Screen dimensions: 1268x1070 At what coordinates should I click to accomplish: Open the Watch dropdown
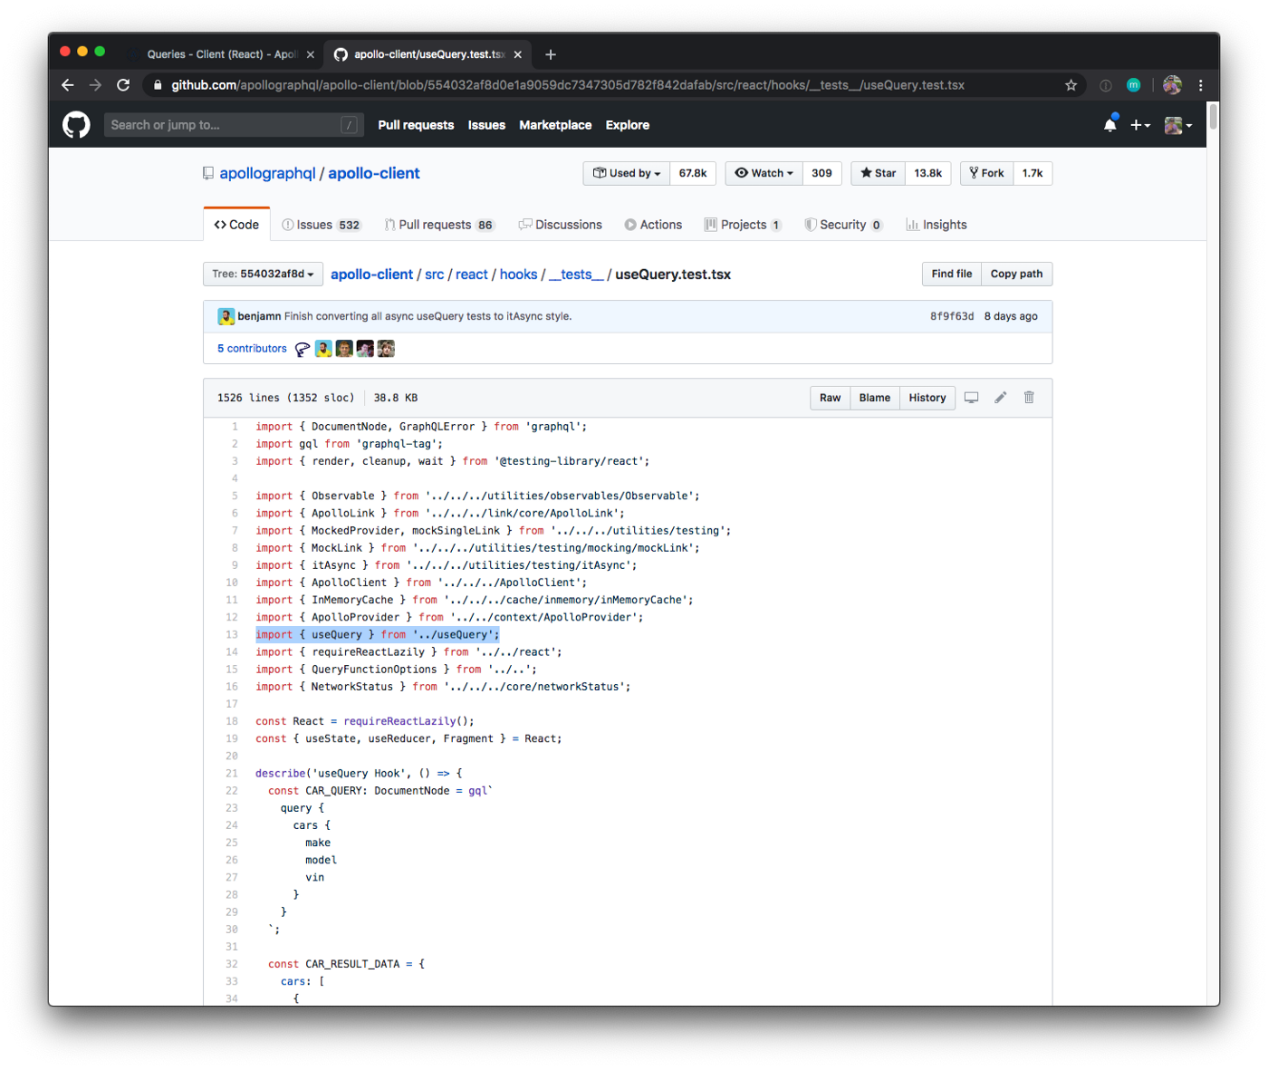point(764,173)
